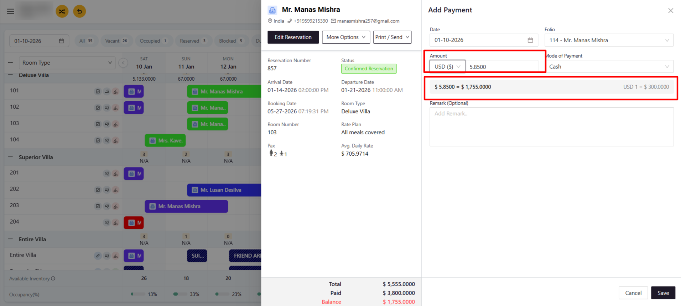681x306 pixels.
Task: Click Mr. Manas Mishra booking in room 203
Action: point(186,206)
